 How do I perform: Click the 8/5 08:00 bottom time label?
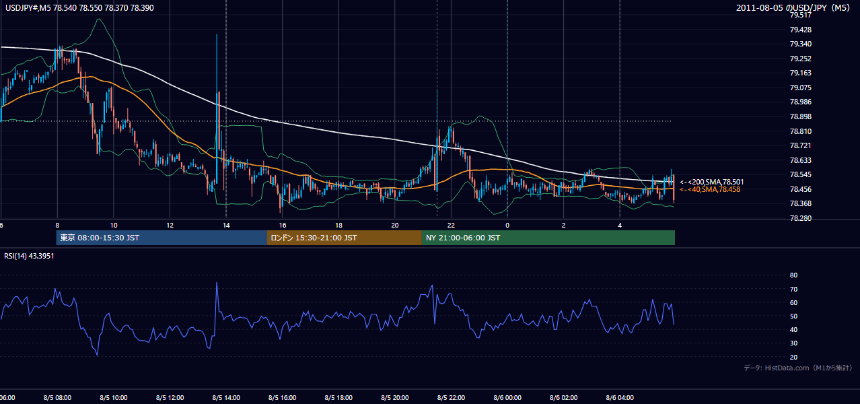(x=57, y=398)
